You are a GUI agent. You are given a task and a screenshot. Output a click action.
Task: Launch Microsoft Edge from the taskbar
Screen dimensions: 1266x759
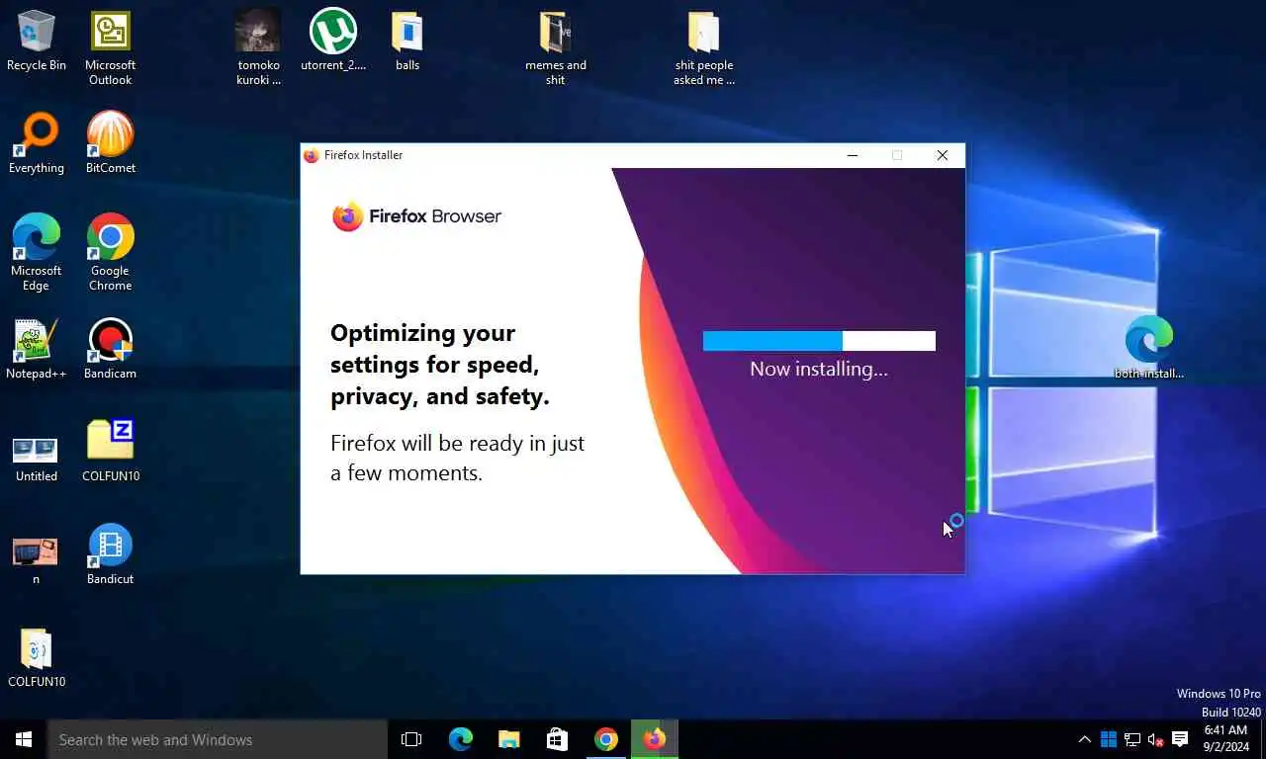(x=461, y=739)
